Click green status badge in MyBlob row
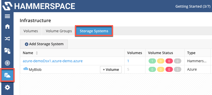 [152, 69]
